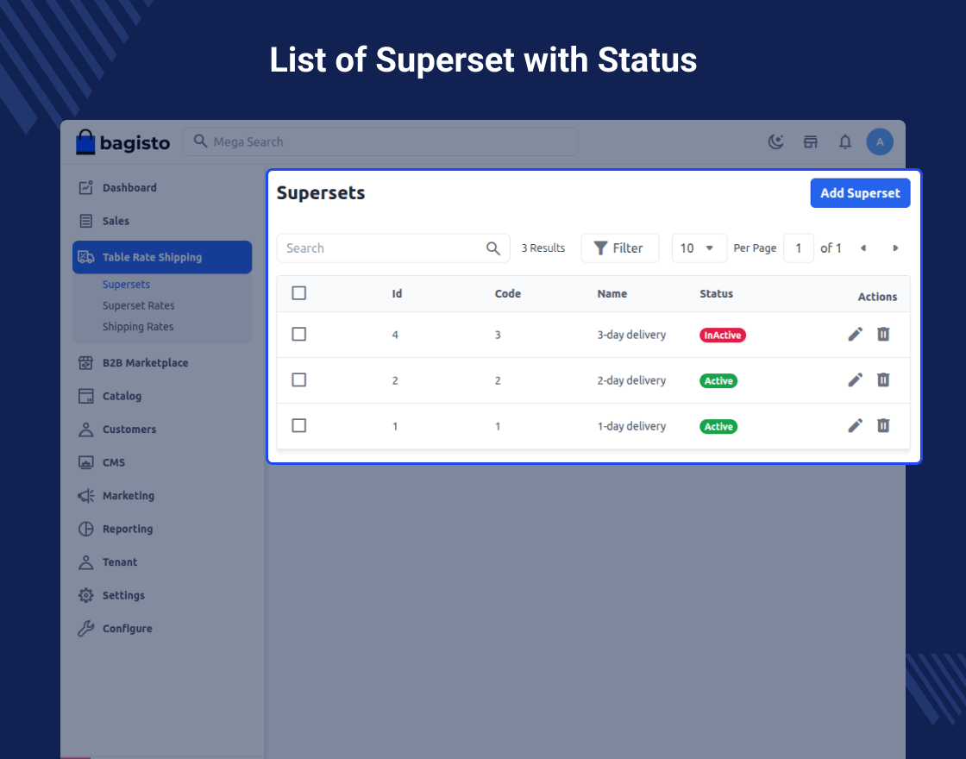Click the B2B Marketplace sidebar icon
The width and height of the screenshot is (966, 759).
pos(85,363)
